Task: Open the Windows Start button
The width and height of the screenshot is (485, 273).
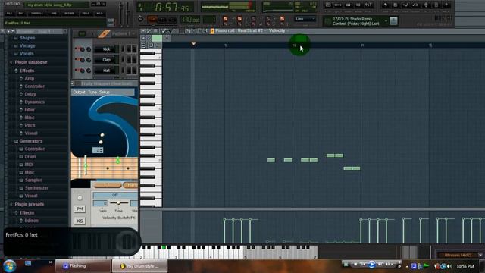Action: [x=9, y=265]
